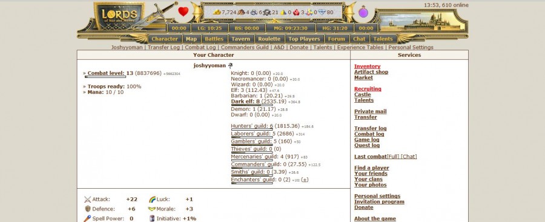Image resolution: width=545 pixels, height=222 pixels.
Task: Expand Enchanters' guild with the (+) link
Action: 305,180
